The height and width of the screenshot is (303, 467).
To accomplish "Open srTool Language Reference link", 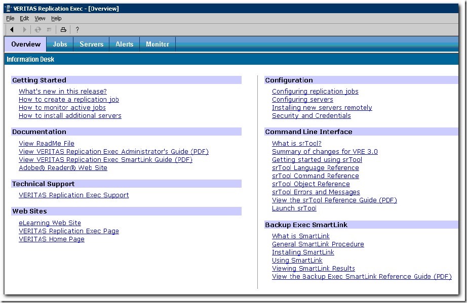I will [316, 167].
